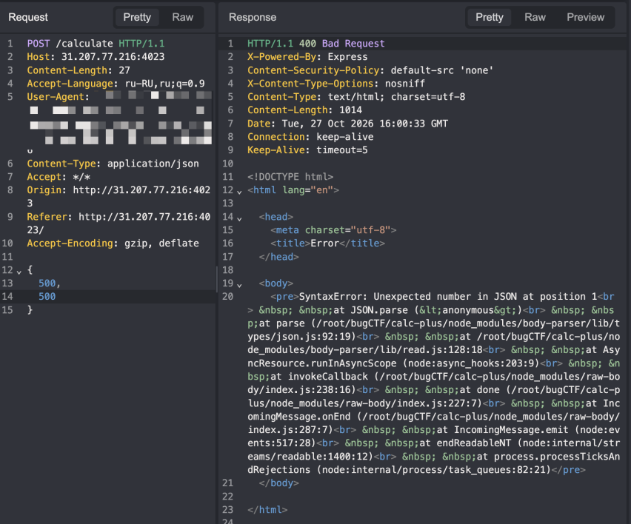The height and width of the screenshot is (524, 631).
Task: Select the Pretty tab in the Response panel
Action: pyautogui.click(x=490, y=17)
